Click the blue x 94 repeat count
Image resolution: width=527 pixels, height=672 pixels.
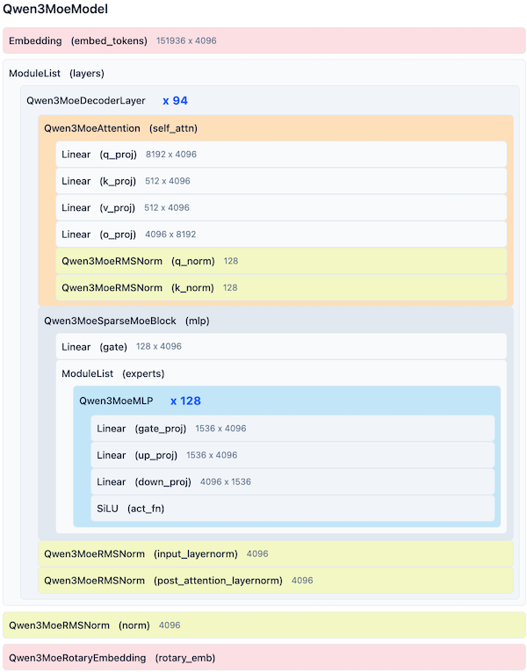(175, 101)
